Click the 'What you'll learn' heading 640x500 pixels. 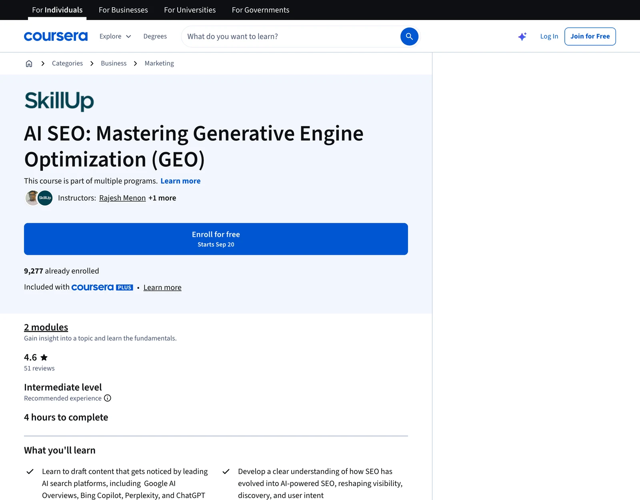tap(60, 450)
